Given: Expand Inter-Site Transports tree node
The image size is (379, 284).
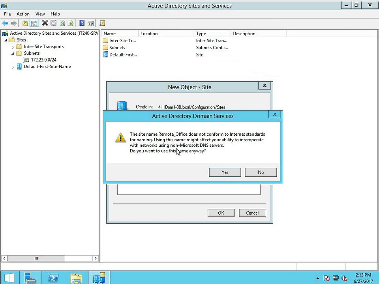Looking at the screenshot, I should click(x=13, y=47).
